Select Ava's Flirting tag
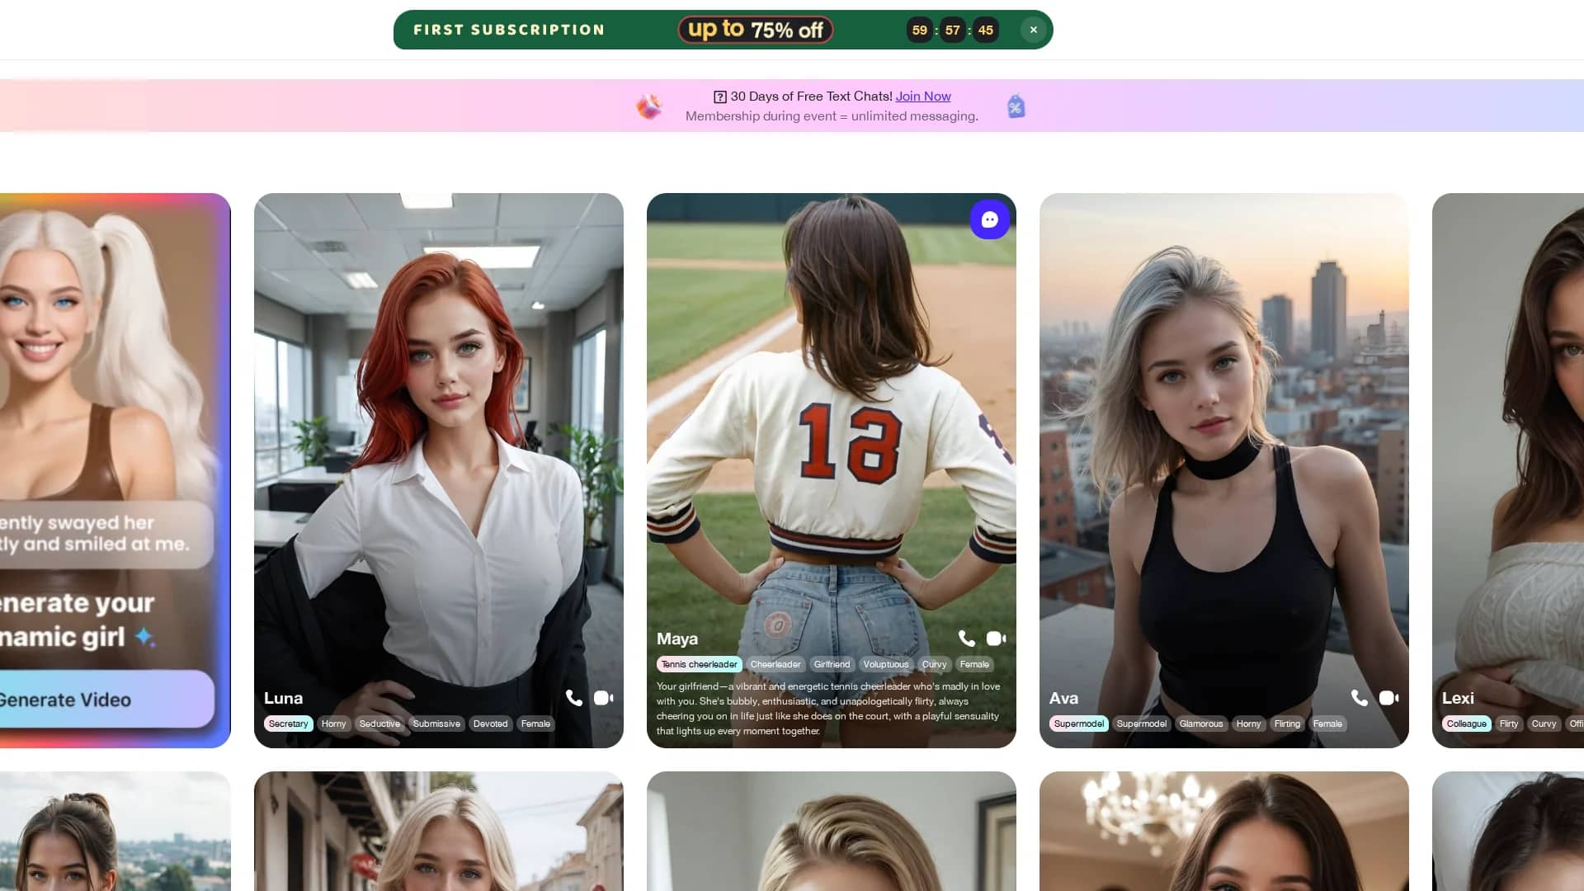Viewport: 1584px width, 891px height. 1287,724
